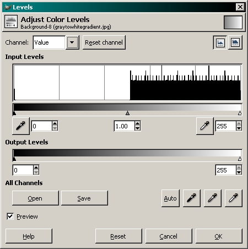The image size is (248, 249).
Task: Click the output levels 255 field
Action: click(x=226, y=170)
